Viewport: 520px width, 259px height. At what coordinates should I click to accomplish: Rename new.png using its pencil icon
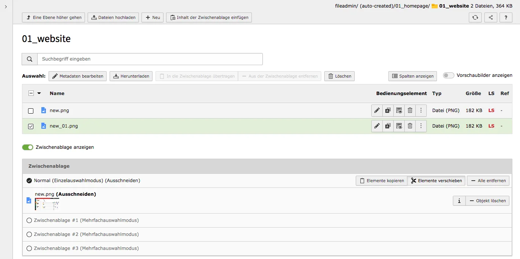[377, 110]
